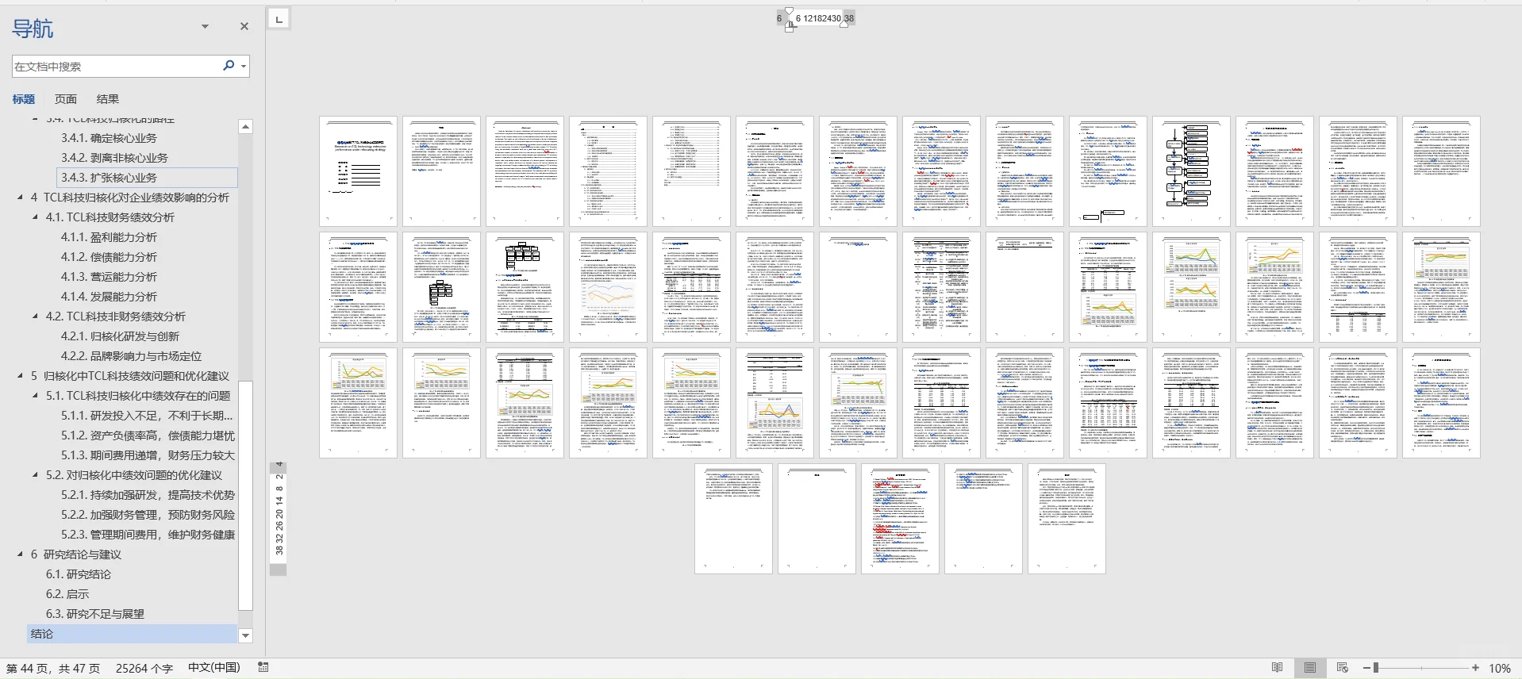The height and width of the screenshot is (679, 1522).
Task: Select heading 5.1.1 研发投入不足
Action: coord(147,416)
